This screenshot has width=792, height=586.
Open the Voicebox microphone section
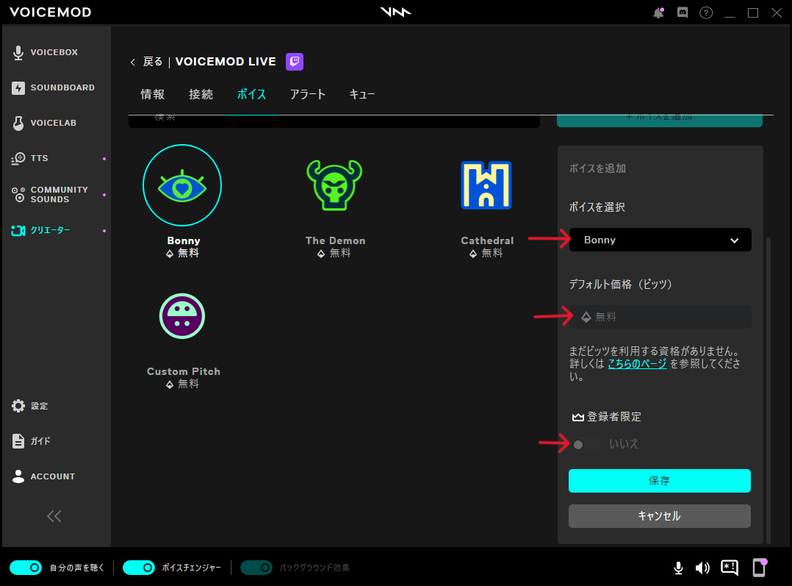[x=46, y=52]
